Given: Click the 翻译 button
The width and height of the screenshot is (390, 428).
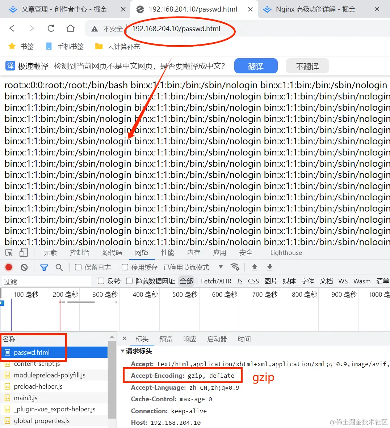Looking at the screenshot, I should (x=256, y=66).
